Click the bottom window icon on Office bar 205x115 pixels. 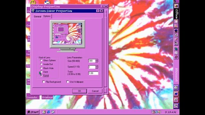click(x=176, y=106)
